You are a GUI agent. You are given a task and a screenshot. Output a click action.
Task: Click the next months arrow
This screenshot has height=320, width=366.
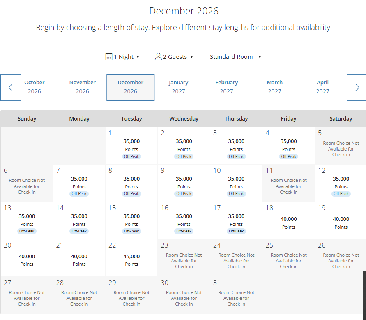click(x=357, y=87)
